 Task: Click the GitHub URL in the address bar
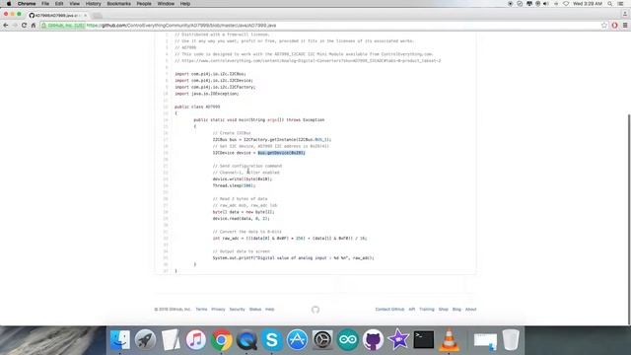pyautogui.click(x=181, y=26)
